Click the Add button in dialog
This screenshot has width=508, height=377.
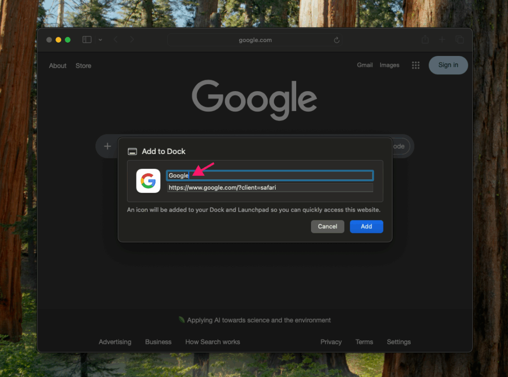pos(366,226)
